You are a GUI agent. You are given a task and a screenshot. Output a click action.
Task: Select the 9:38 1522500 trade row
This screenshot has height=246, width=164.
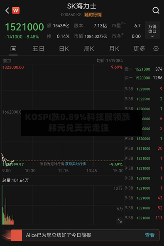click(x=144, y=99)
